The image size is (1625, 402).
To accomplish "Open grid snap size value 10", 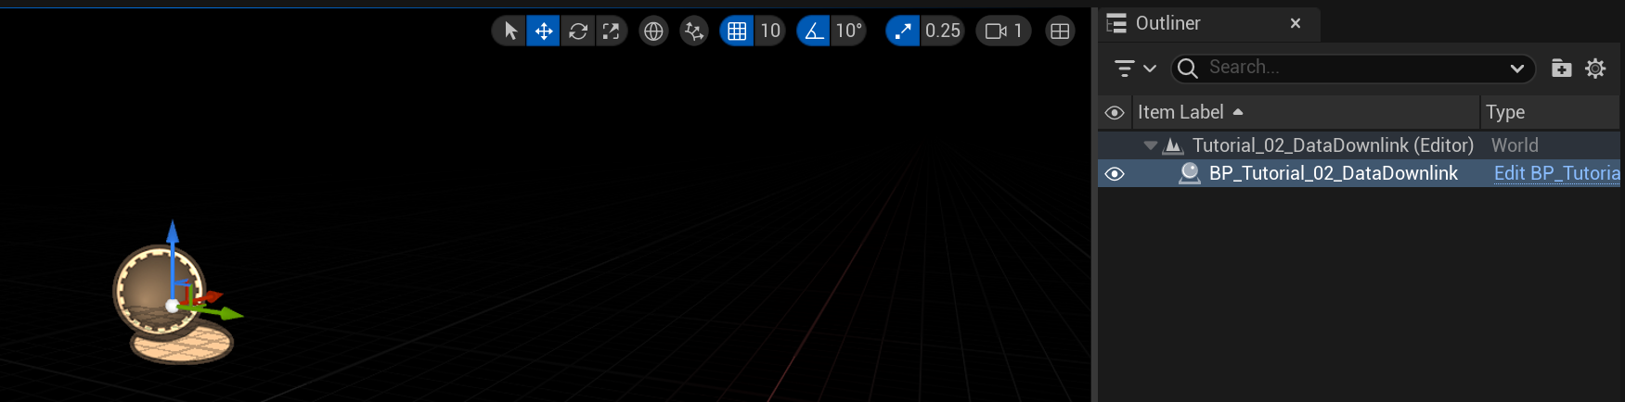I will pyautogui.click(x=770, y=31).
